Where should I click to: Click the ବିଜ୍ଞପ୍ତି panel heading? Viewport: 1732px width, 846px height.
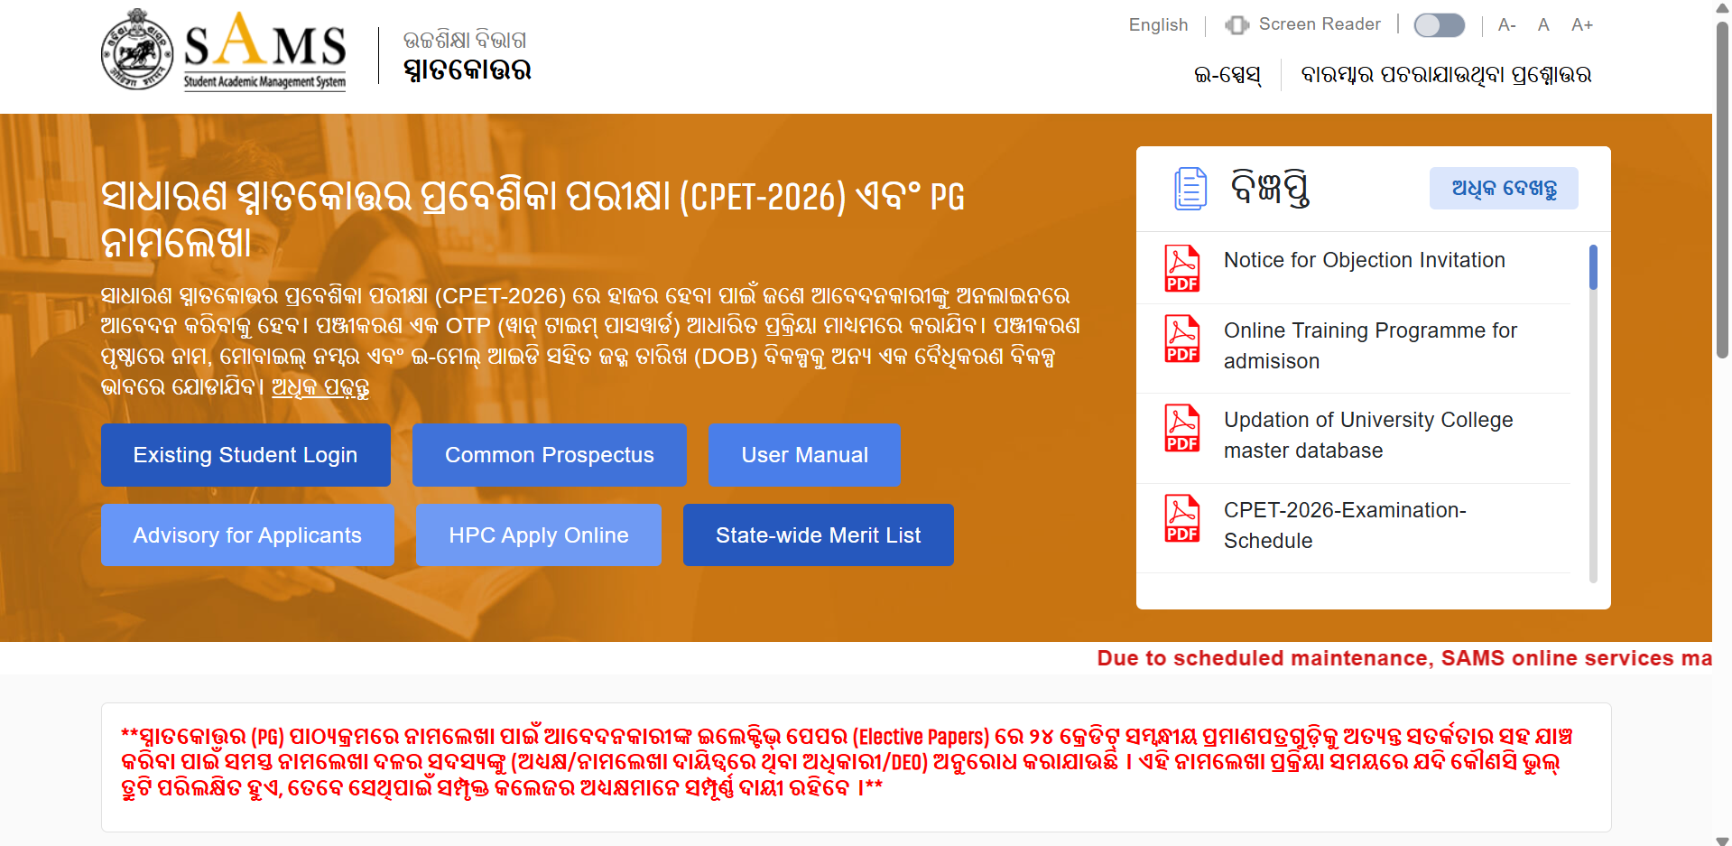(x=1270, y=188)
